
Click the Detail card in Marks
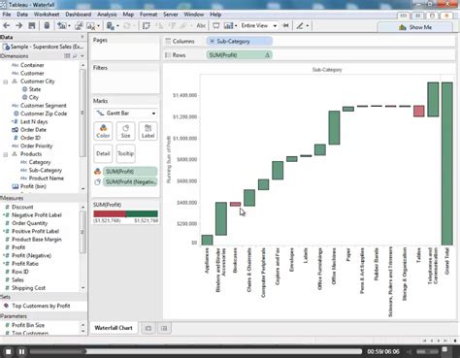click(103, 153)
